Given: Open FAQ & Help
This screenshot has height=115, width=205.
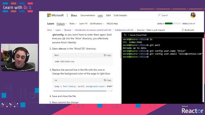Looking at the screenshot, I should (112, 24).
